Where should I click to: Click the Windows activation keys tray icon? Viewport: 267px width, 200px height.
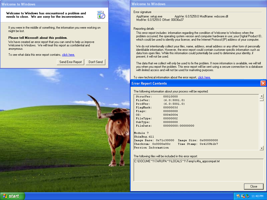coord(238,196)
